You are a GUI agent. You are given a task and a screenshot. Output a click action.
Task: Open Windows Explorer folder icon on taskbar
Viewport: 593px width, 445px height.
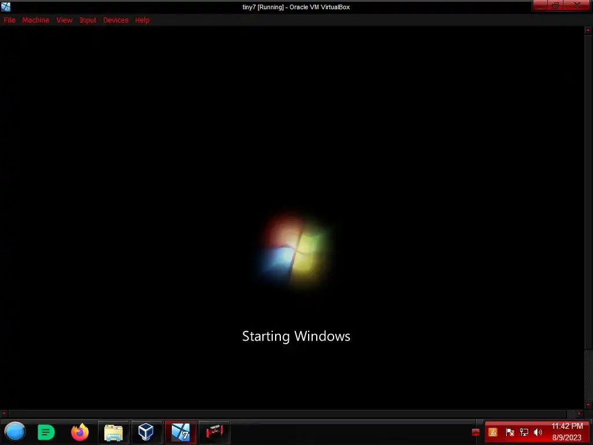[114, 432]
